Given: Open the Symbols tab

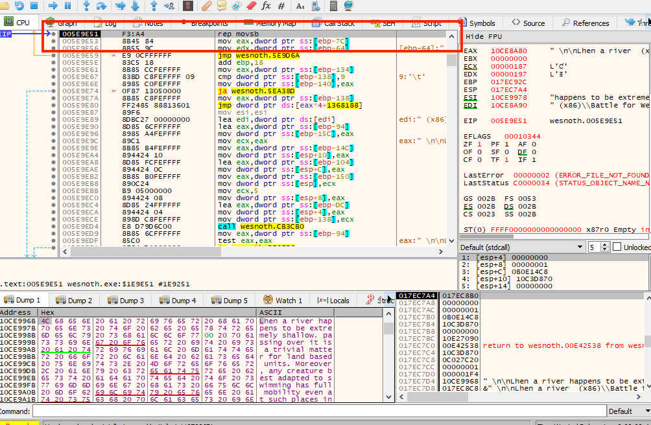Looking at the screenshot, I should click(477, 23).
